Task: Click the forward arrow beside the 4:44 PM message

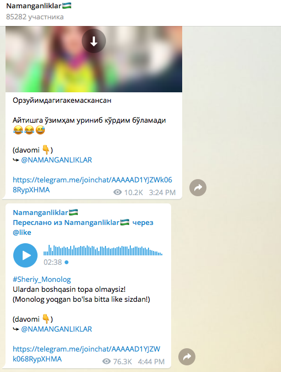Action: point(187,357)
